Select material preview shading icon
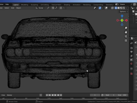137x103 pixels. (x=121, y=8)
